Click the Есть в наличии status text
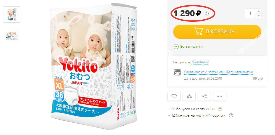Screen dimensions: 275x135 pos(192,47)
